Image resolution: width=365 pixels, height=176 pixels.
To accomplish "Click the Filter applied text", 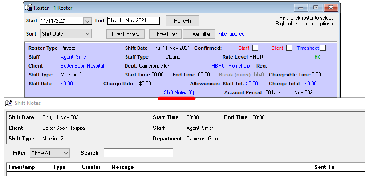I will pyautogui.click(x=231, y=34).
